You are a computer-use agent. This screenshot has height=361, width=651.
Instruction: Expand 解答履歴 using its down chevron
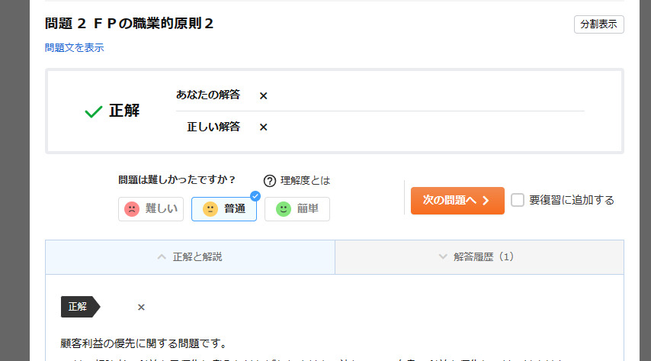click(443, 257)
